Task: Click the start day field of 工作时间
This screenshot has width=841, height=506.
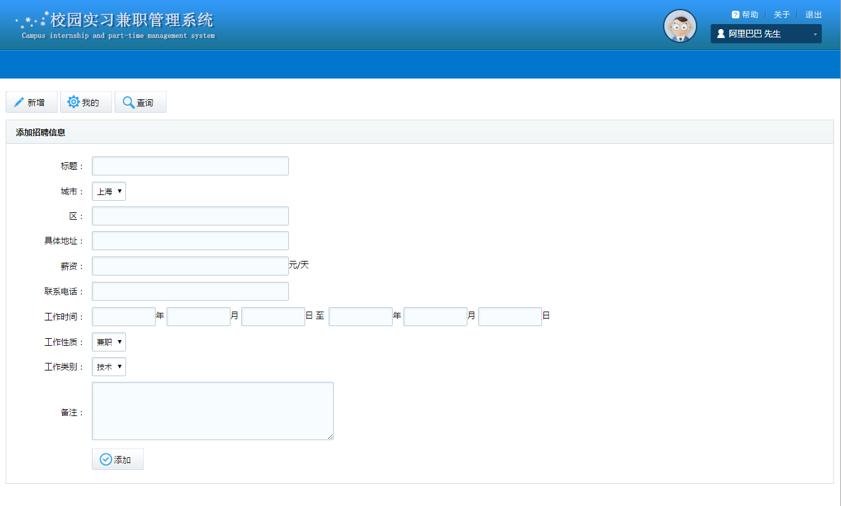Action: click(273, 317)
